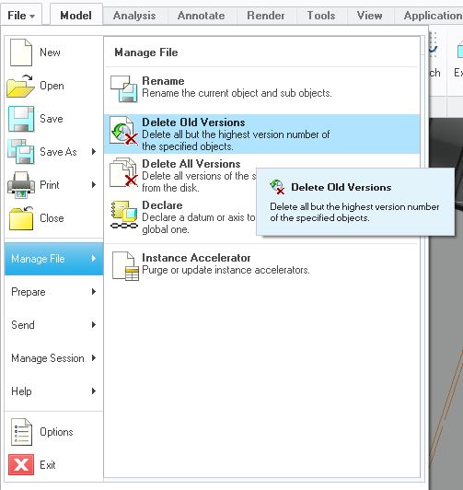Click the Close folder icon
Screen dimensions: 463x490
pos(21,218)
